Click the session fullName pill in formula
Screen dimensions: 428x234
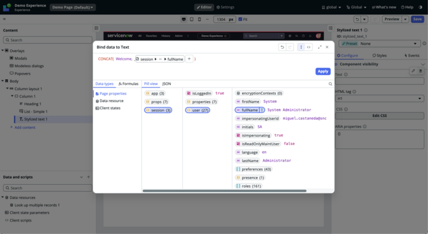160,59
